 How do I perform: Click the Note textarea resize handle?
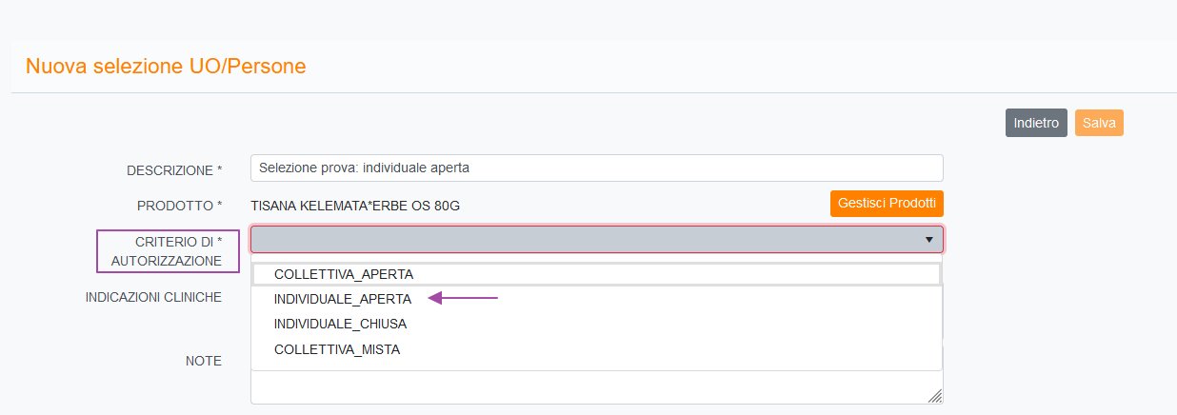pyautogui.click(x=935, y=396)
